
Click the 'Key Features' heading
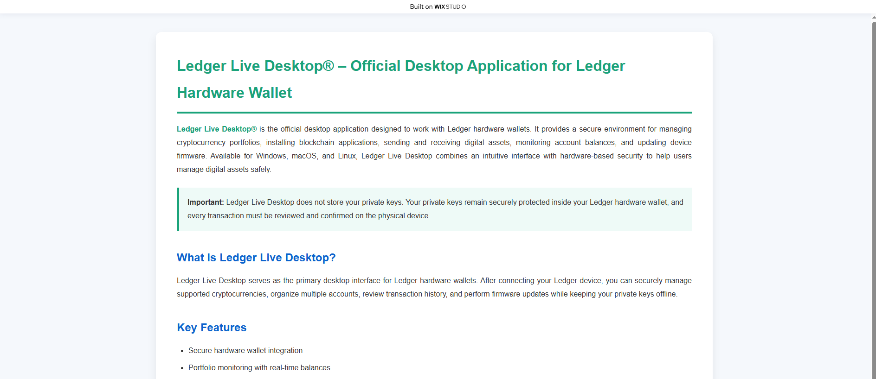coord(212,328)
